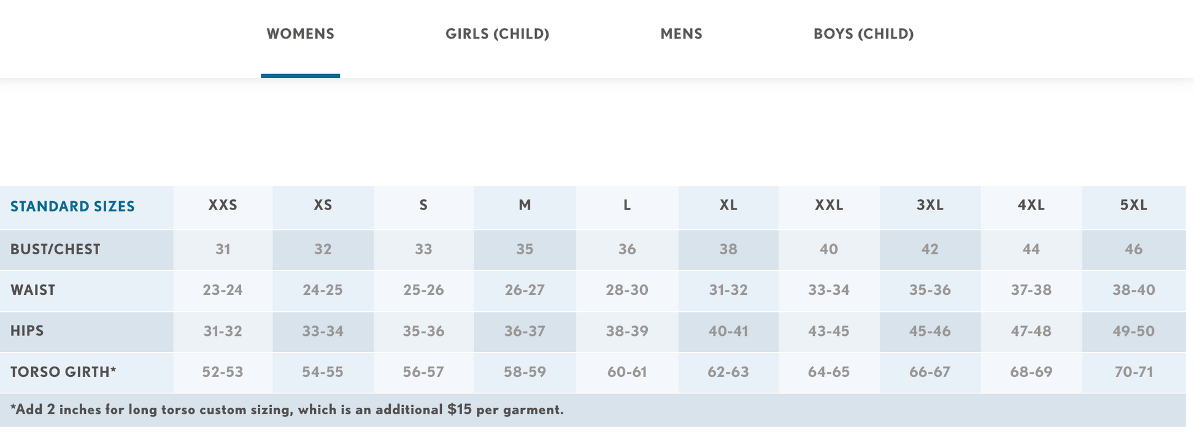Click the long torso custom sizing note

point(287,409)
